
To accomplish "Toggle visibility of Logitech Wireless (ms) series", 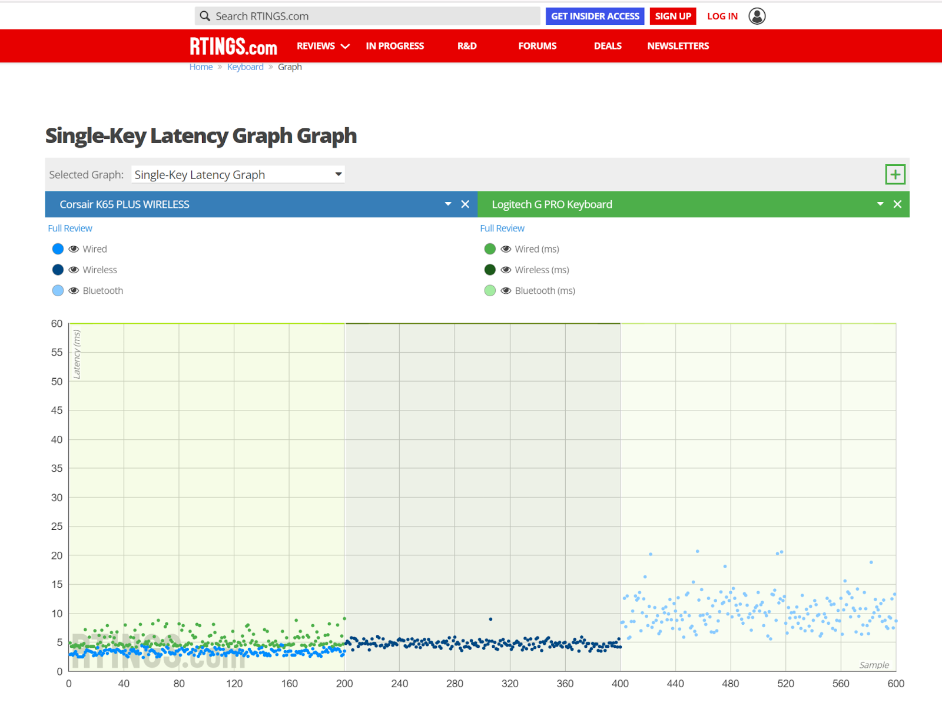I will (x=506, y=270).
